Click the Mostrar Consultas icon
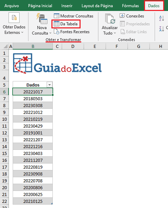Viewport: 168px width, 208px height. [57, 16]
